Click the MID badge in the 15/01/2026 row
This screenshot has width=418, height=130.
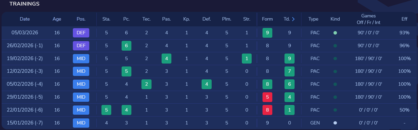click(81, 123)
